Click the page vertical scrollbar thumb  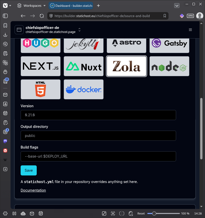[x=201, y=129]
